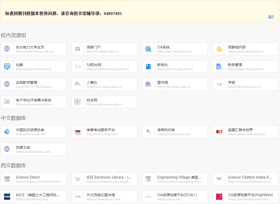Click the URL https://www.sslibrary.com
This screenshot has height=204, width=280.
pos(247,134)
